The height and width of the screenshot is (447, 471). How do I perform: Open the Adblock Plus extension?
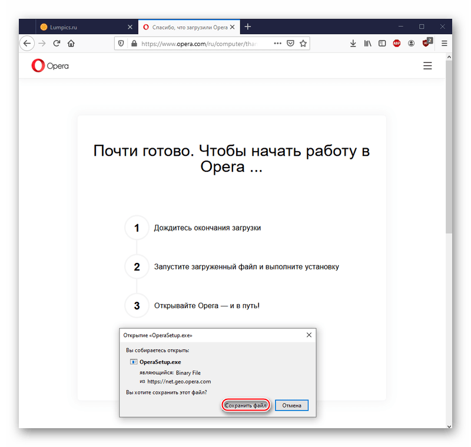coord(396,44)
